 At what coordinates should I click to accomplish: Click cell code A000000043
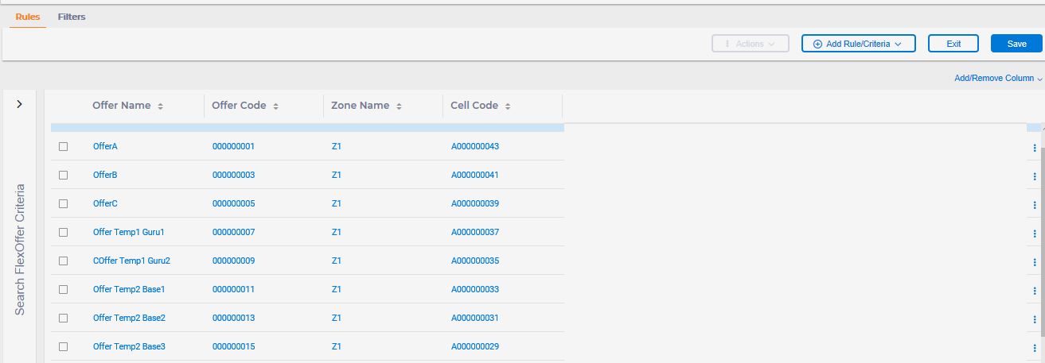(474, 146)
